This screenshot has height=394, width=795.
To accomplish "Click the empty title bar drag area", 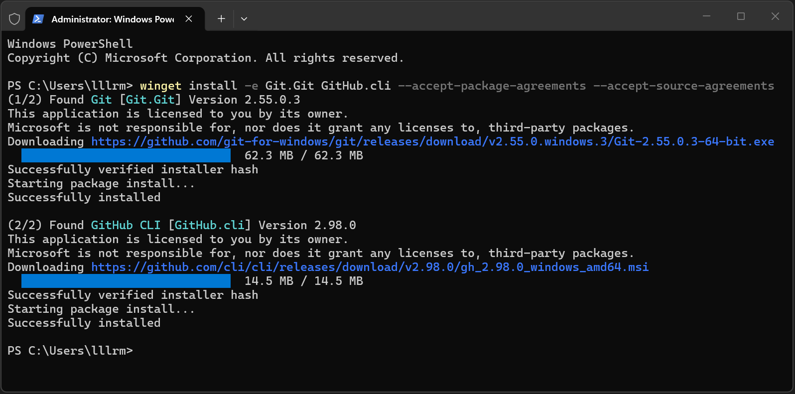I will pos(468,16).
